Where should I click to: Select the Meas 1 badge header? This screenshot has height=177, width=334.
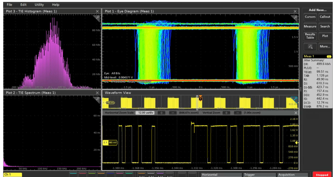click(317, 56)
